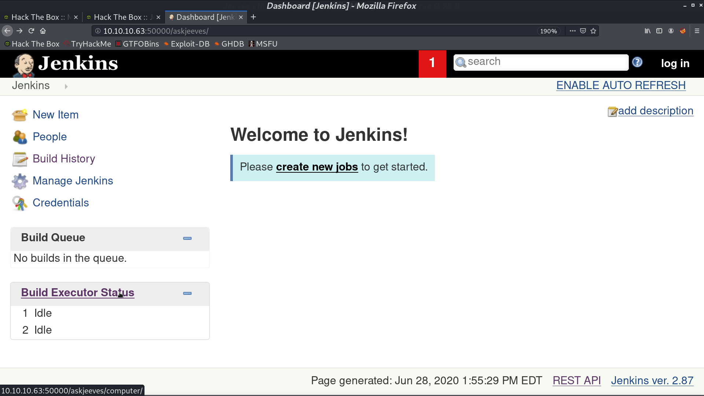Click Jenkins ver. 2.87 link

point(652,381)
